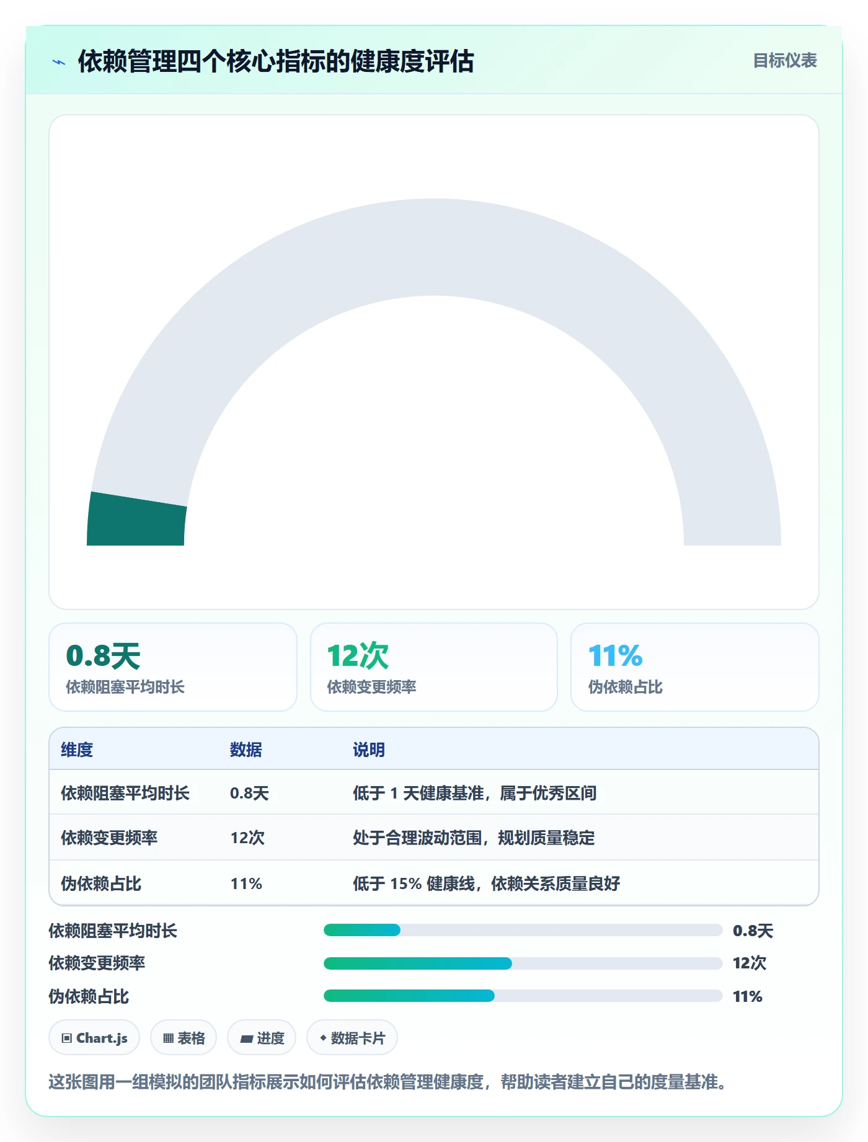Viewport: 868px width, 1142px height.
Task: Click description 低于 1 天健康基准，属于优秀区间
Action: 475,793
